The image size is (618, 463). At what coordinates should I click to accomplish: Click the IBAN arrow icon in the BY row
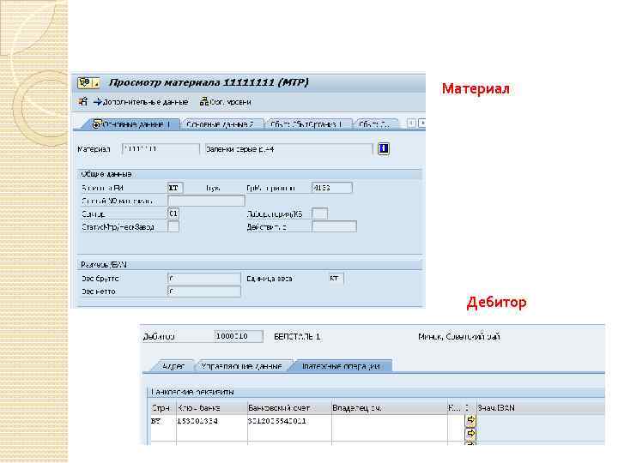point(470,420)
